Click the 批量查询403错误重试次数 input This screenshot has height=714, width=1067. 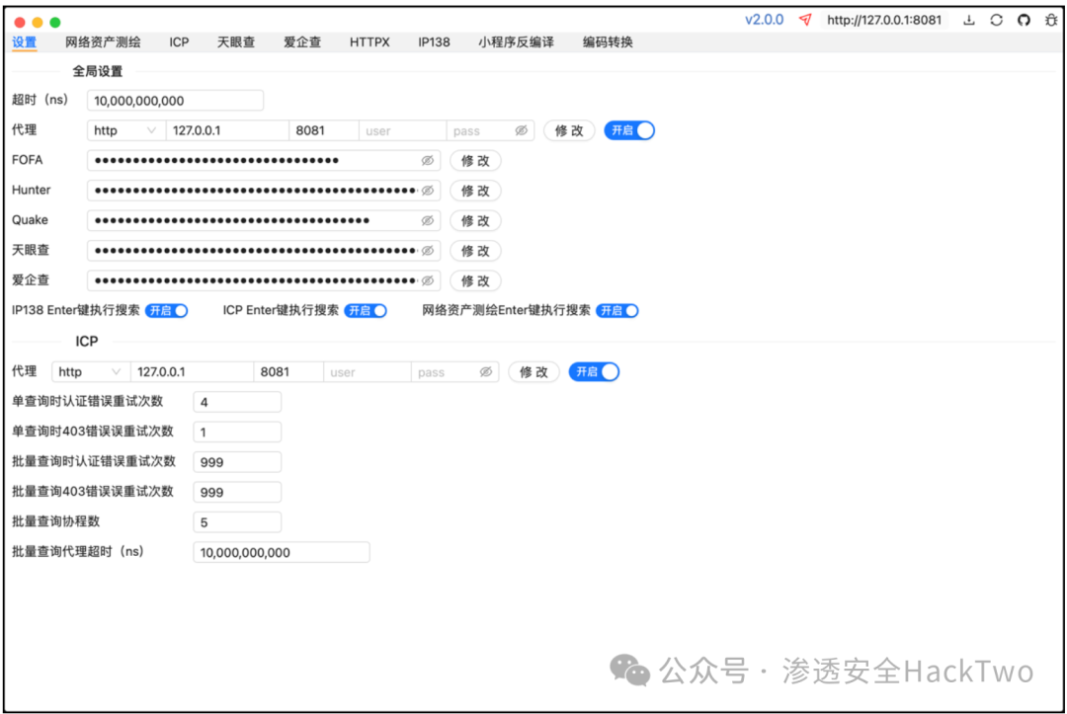(237, 492)
